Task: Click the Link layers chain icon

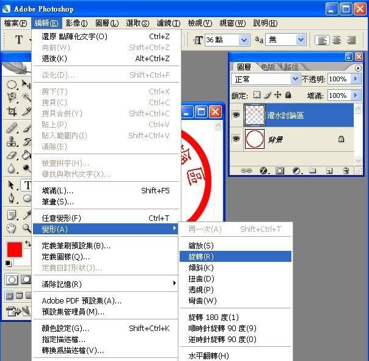Action: (246, 171)
